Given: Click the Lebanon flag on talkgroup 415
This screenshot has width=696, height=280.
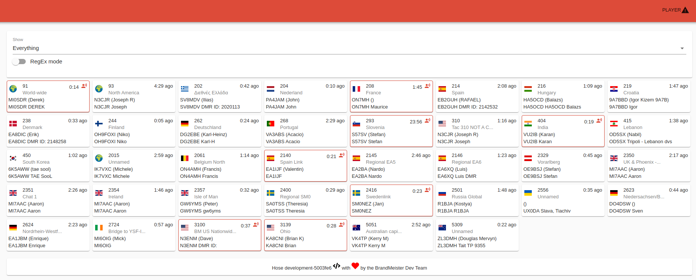Looking at the screenshot, I should [x=614, y=123].
